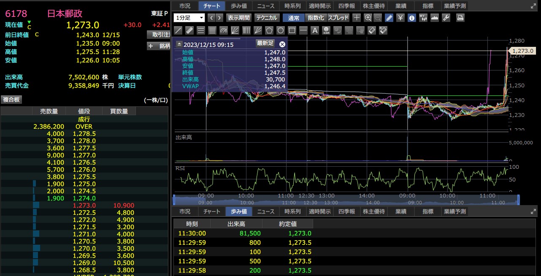
Task: Select the single horizontal line tool
Action: [303, 30]
